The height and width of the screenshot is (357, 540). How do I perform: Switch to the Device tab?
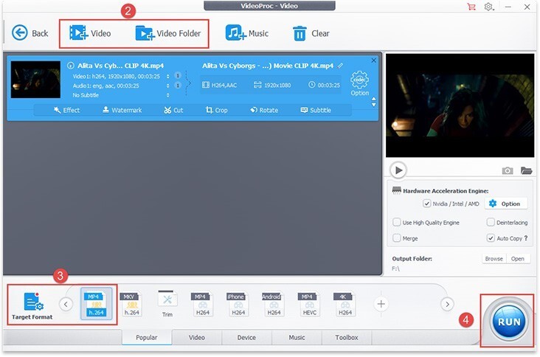pyautogui.click(x=246, y=337)
